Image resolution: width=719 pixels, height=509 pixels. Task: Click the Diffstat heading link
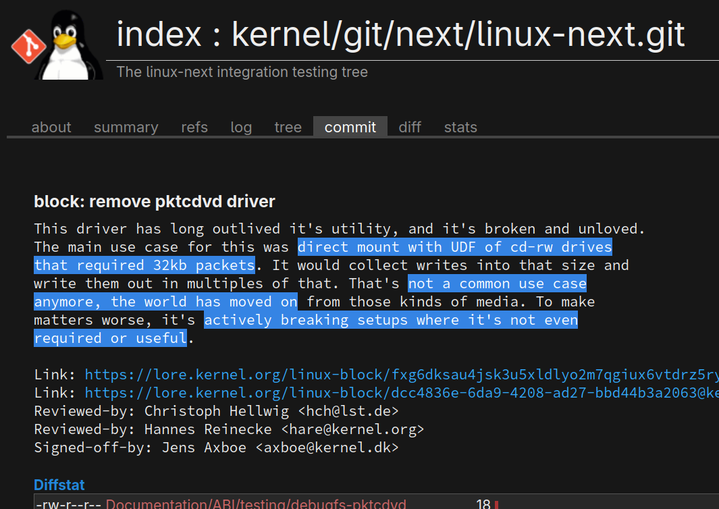(x=59, y=485)
